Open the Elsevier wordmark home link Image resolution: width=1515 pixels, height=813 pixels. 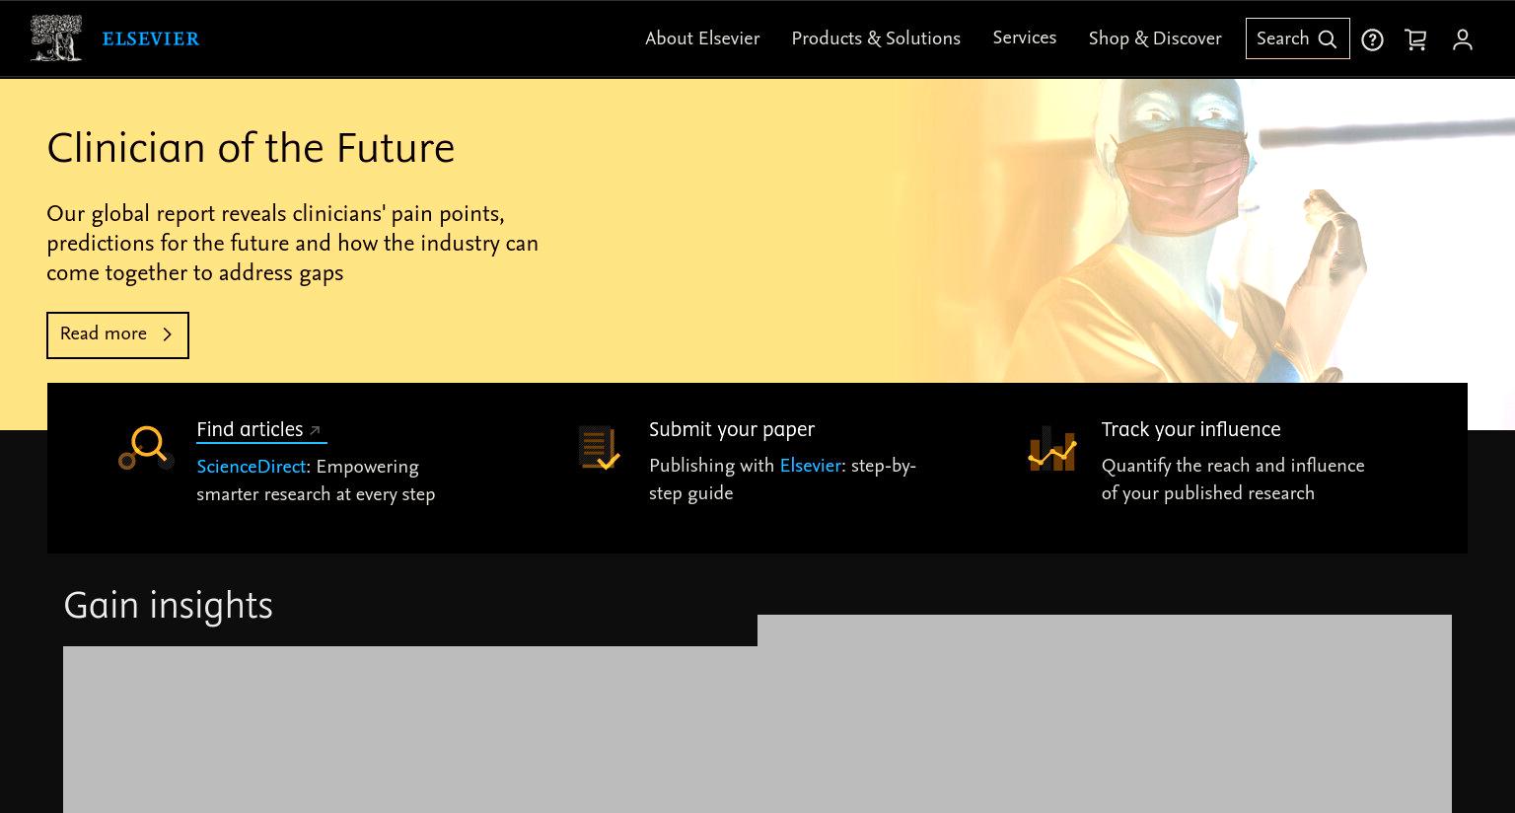tap(151, 38)
